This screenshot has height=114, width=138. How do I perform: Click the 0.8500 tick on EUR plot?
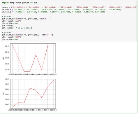point(7,99)
